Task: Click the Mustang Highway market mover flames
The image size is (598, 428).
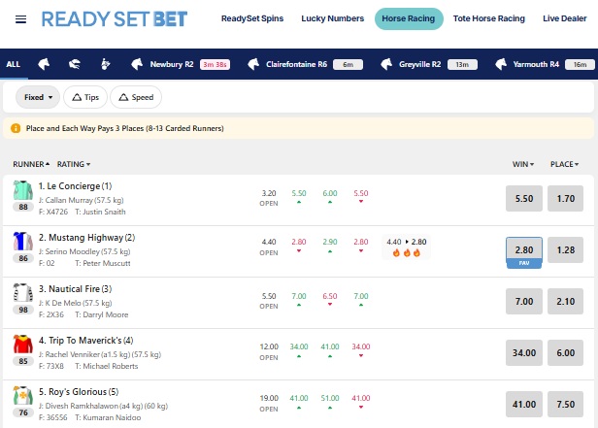Action: point(407,252)
